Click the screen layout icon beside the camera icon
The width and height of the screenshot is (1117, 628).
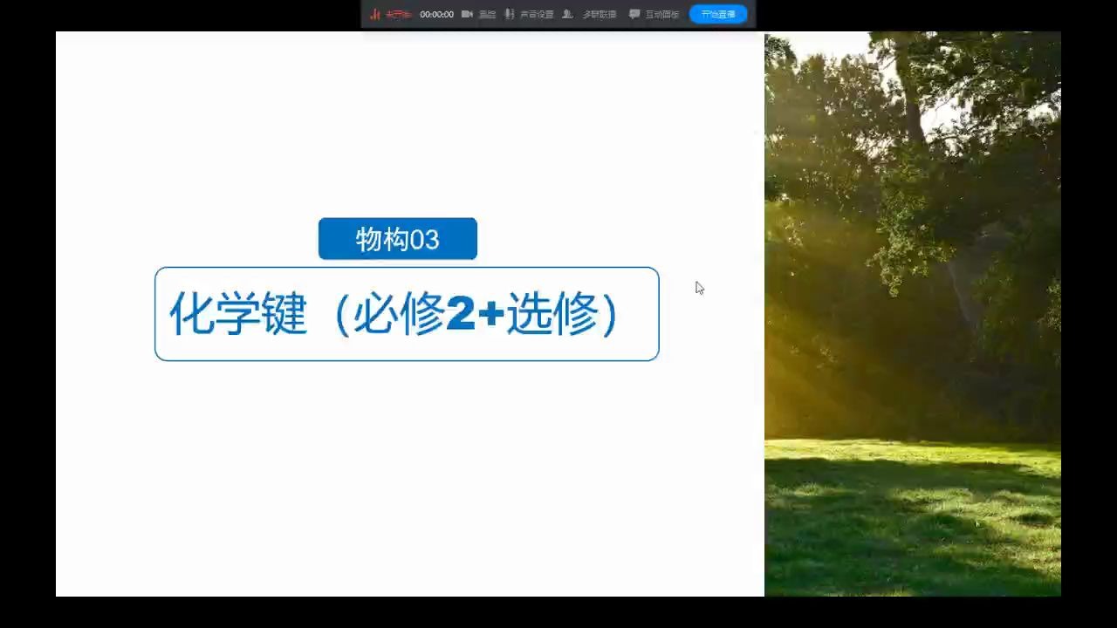[486, 13]
